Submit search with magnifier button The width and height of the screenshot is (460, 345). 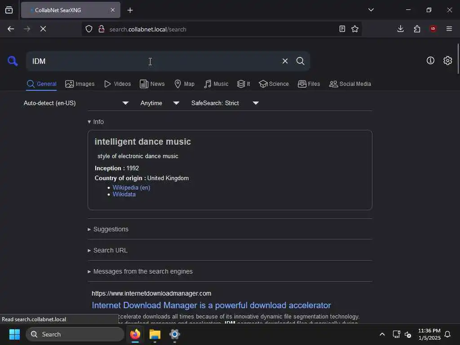pos(300,61)
